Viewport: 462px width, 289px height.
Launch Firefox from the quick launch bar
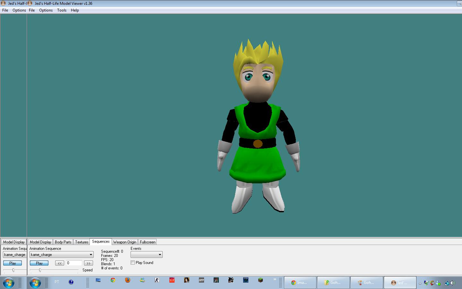coord(128,280)
